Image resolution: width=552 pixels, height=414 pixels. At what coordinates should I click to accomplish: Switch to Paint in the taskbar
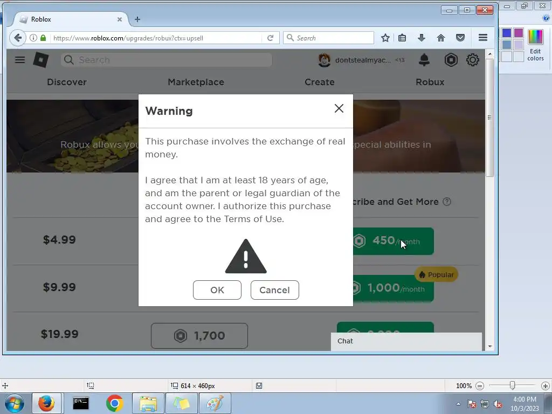pyautogui.click(x=215, y=403)
